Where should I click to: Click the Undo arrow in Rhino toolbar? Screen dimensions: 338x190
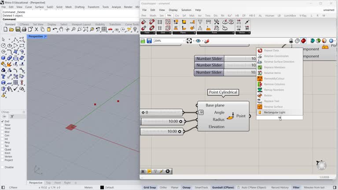pyautogui.click(x=55, y=29)
